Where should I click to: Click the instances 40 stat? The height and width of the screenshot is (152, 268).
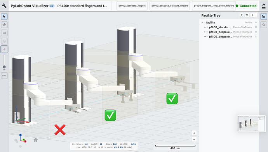click(80, 144)
